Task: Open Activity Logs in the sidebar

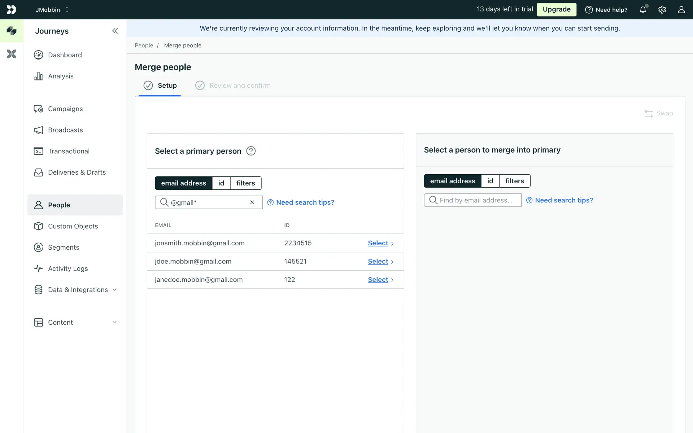Action: (x=68, y=268)
